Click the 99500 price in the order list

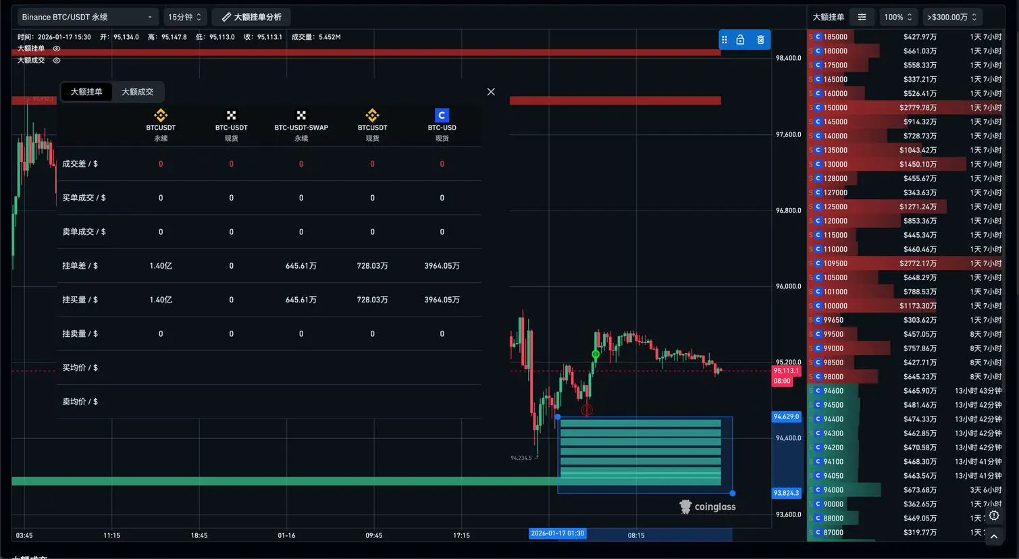click(x=833, y=335)
